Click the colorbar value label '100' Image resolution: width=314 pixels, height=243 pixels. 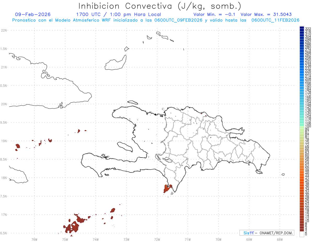pyautogui.click(x=308, y=126)
